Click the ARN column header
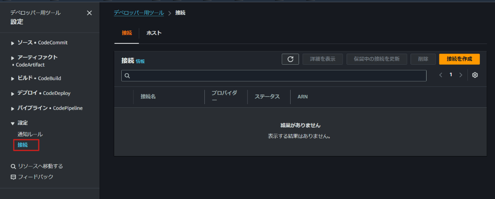Viewport: 495px width, 199px height. pyautogui.click(x=303, y=97)
